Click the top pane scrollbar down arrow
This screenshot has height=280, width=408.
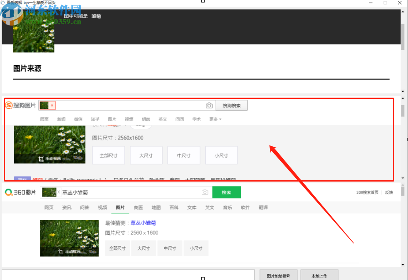tap(403, 91)
